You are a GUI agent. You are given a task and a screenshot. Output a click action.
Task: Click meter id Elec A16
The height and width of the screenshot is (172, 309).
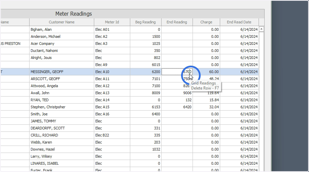(x=102, y=114)
